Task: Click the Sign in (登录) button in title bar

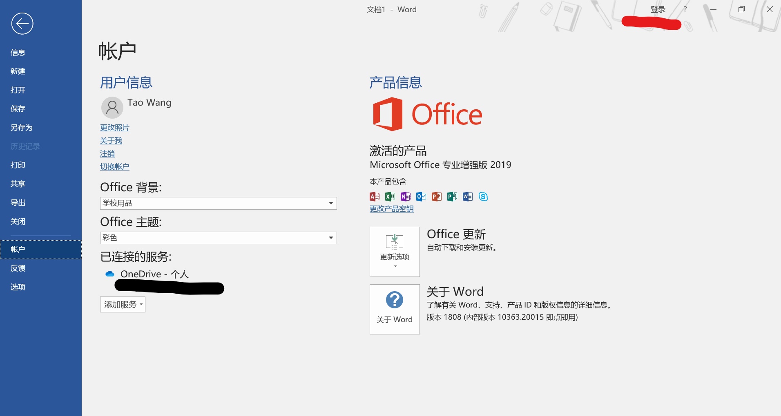Action: click(x=658, y=9)
